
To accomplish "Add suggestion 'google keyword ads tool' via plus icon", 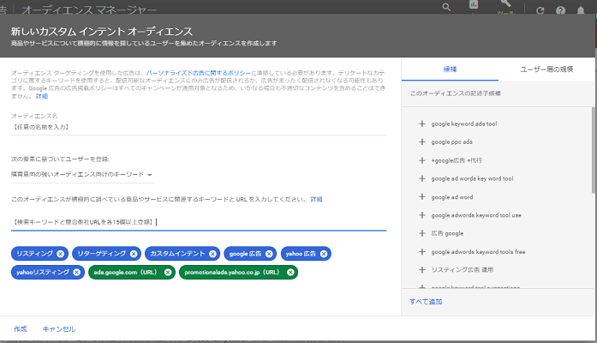I will (x=422, y=123).
